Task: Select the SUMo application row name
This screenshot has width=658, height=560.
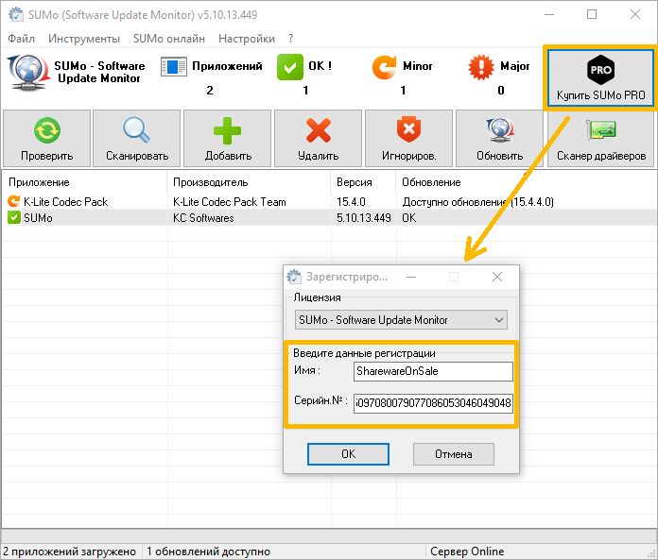Action: tap(38, 218)
